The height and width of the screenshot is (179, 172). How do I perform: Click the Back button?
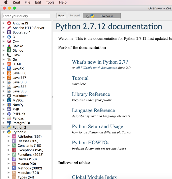pos(61,15)
